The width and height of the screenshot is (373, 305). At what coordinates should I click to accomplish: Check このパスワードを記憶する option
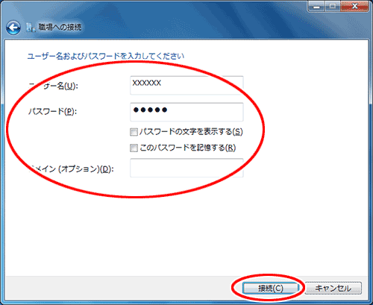[x=134, y=148]
